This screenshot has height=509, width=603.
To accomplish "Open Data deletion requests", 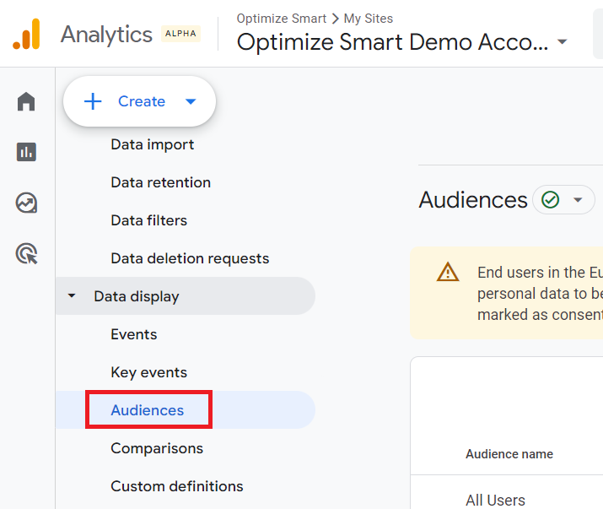I will point(190,258).
